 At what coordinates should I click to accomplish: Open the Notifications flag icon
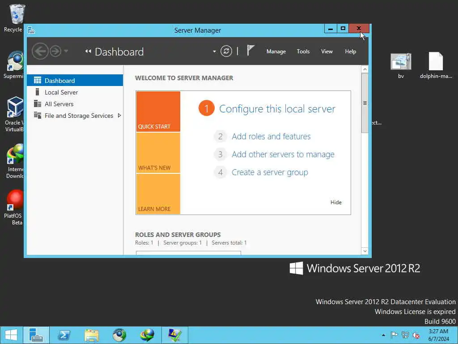(x=250, y=50)
